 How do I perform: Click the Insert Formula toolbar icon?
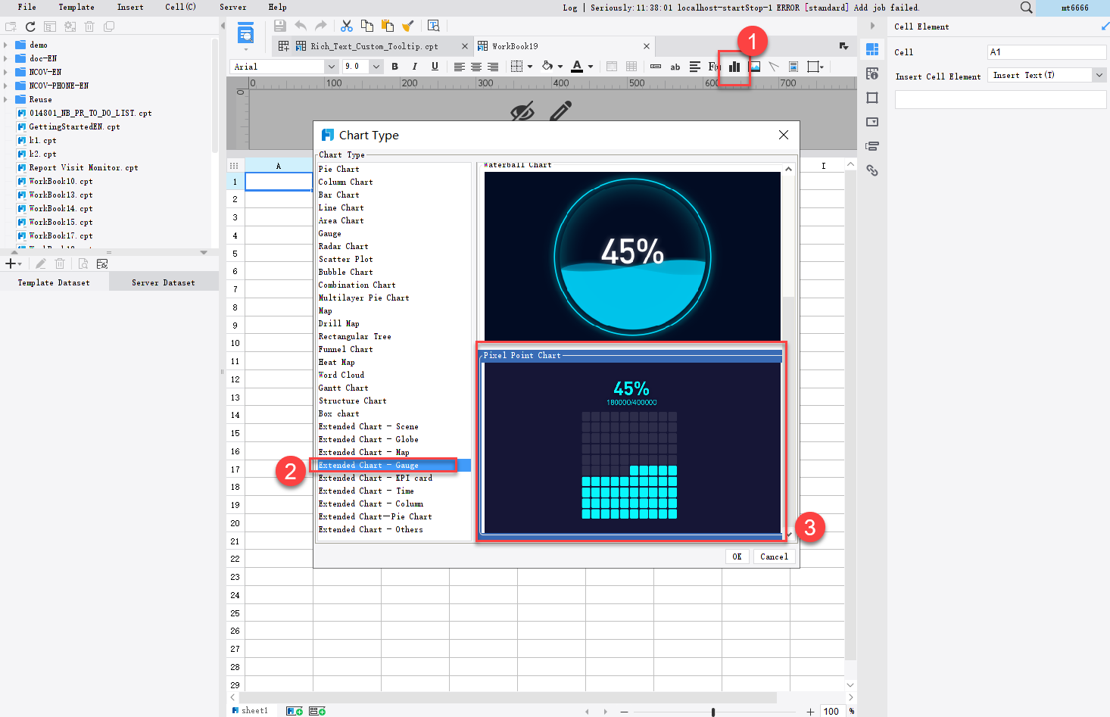[713, 67]
